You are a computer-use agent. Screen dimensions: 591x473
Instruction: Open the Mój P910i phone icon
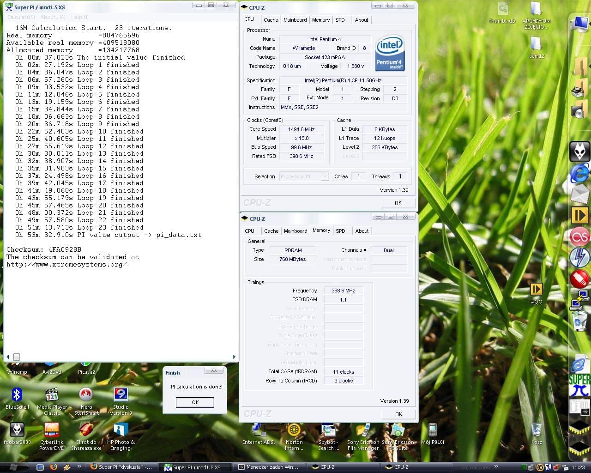(432, 434)
